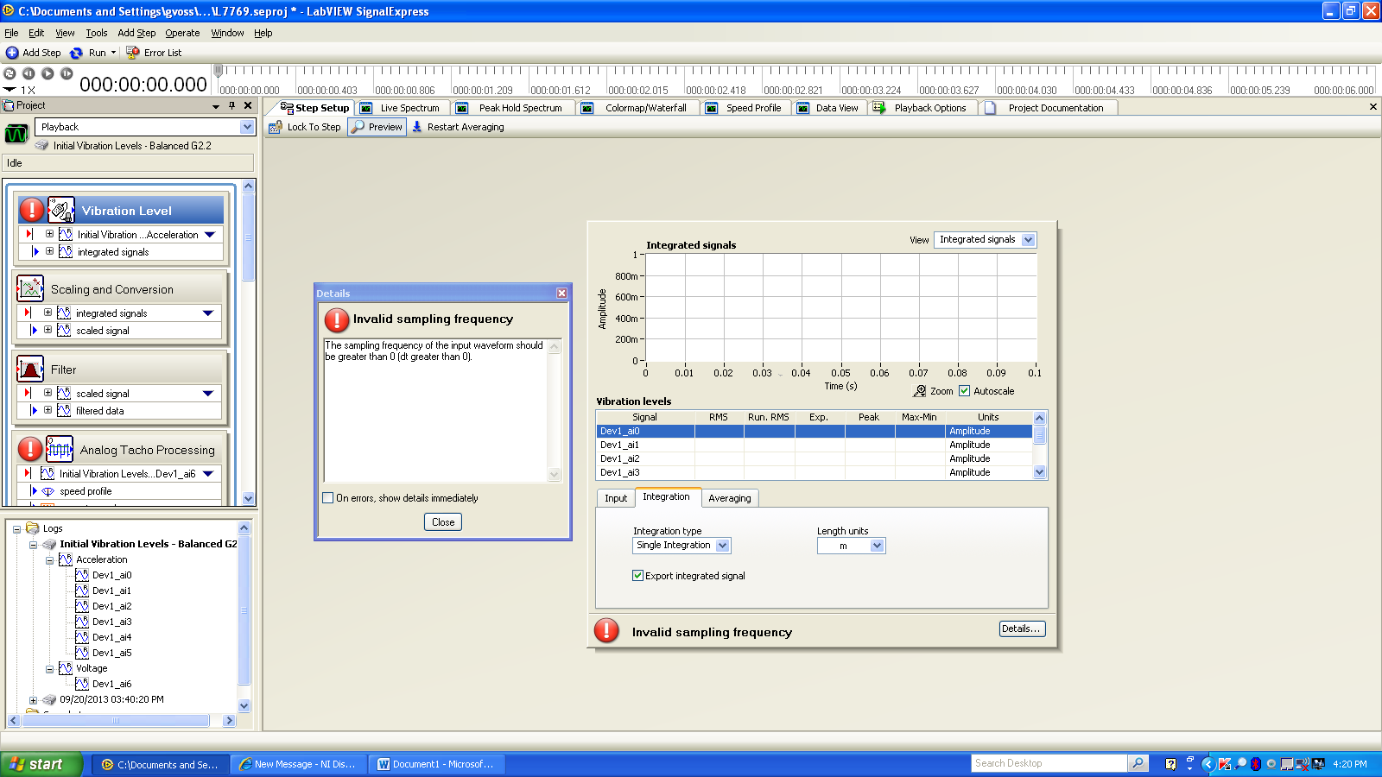This screenshot has height=777, width=1382.
Task: Click the graph Zoom tool icon
Action: pyautogui.click(x=920, y=391)
